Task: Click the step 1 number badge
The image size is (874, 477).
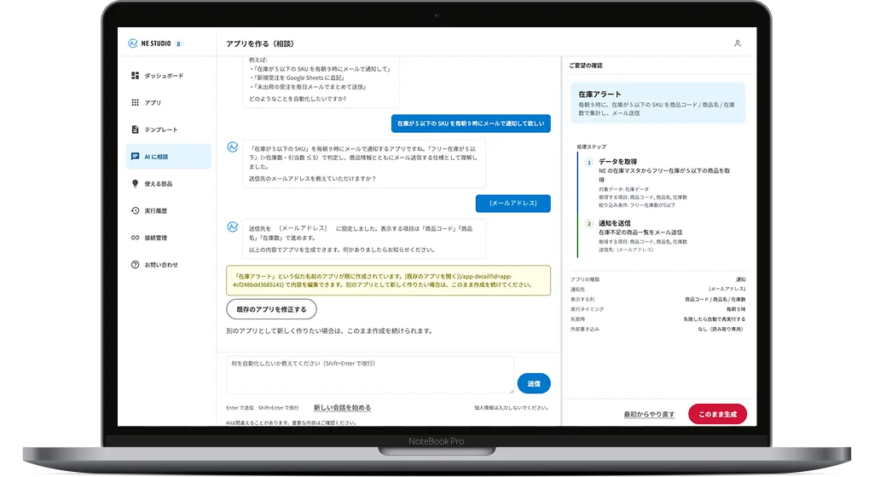Action: pos(589,162)
